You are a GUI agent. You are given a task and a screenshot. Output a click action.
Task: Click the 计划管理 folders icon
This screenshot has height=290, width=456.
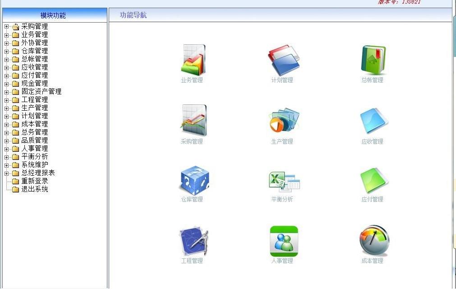pyautogui.click(x=283, y=60)
